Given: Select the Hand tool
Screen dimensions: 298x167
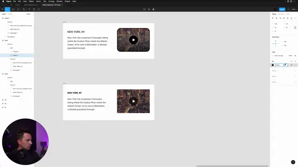Looking at the screenshot, I should [x=34, y=9].
